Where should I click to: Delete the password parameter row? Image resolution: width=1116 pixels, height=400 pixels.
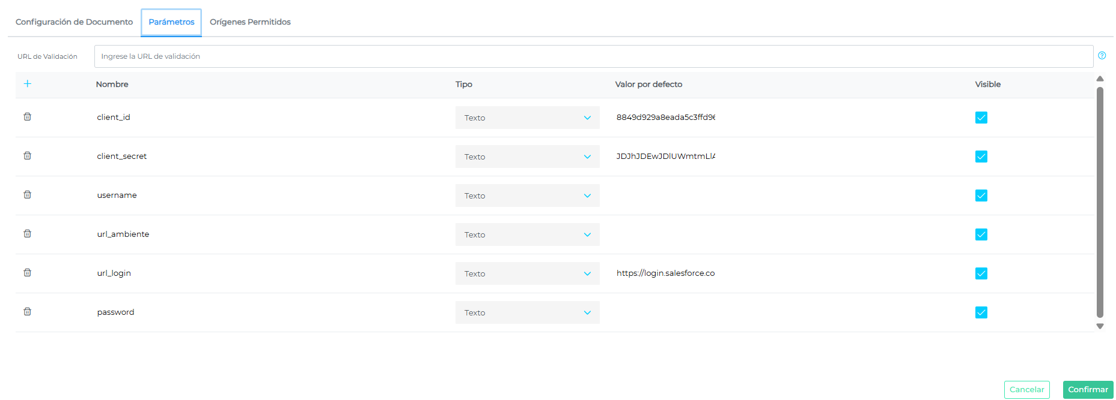pos(28,312)
